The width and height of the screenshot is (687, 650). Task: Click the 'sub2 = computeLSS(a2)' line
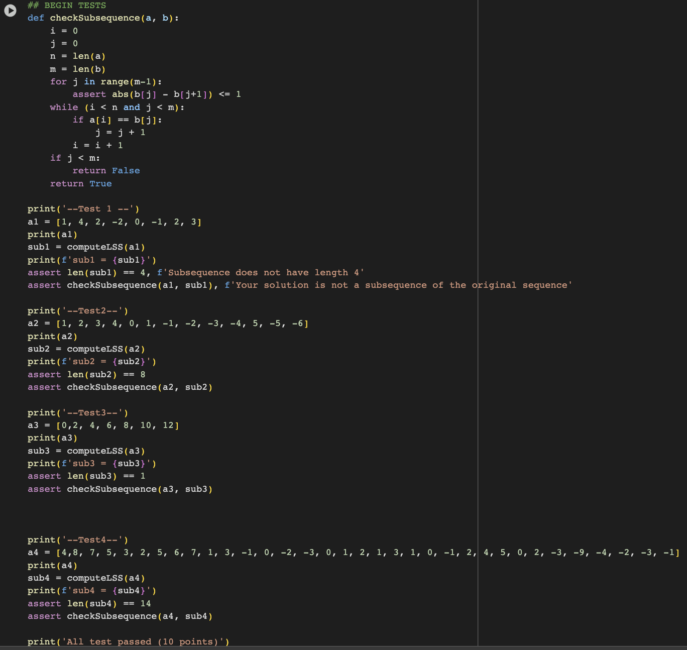click(86, 349)
